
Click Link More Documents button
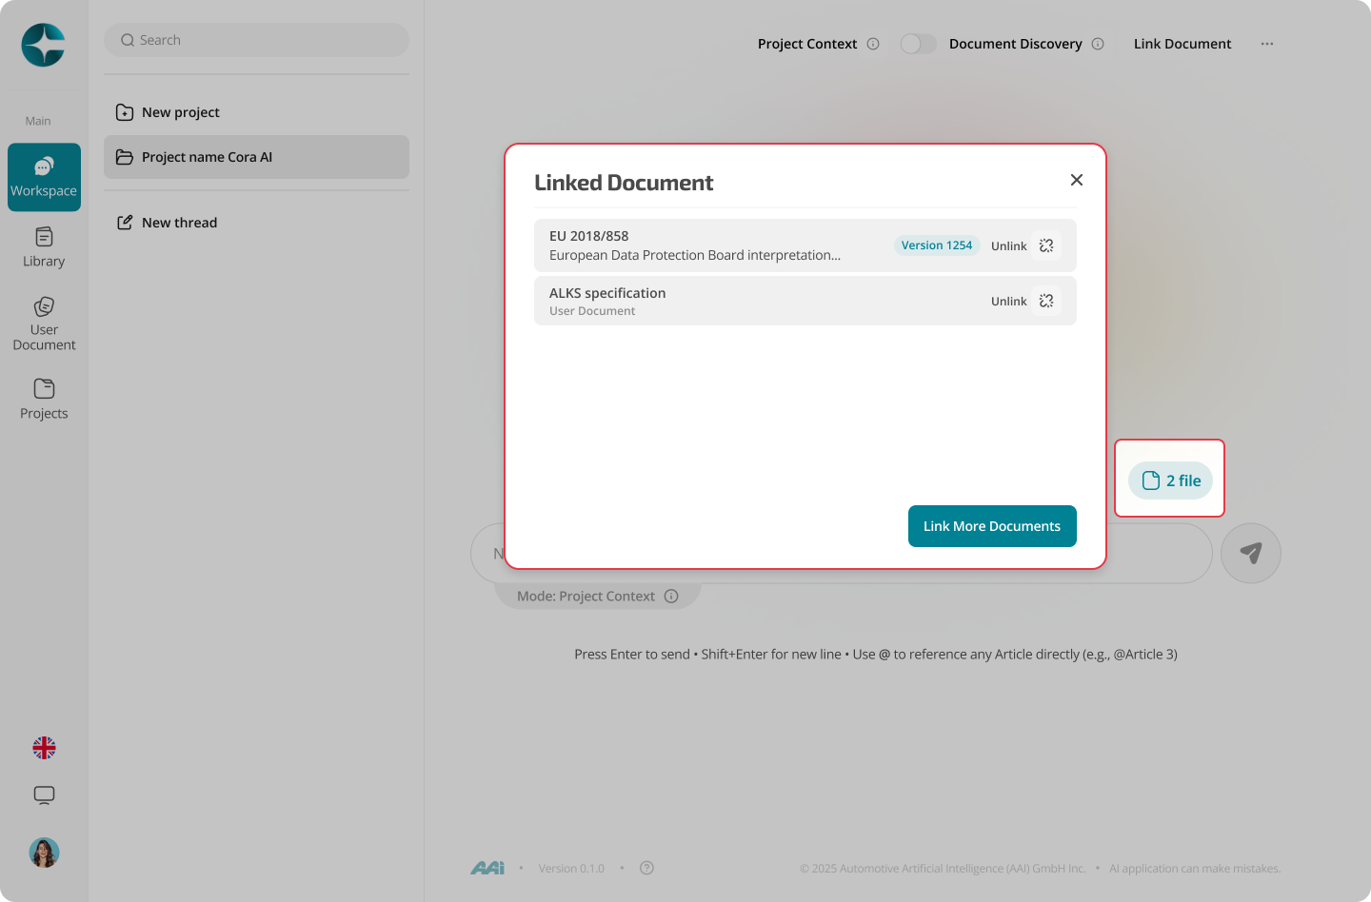tap(992, 526)
